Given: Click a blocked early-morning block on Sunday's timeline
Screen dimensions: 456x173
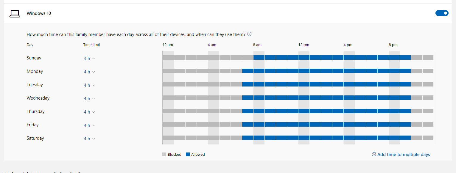Looking at the screenshot, I should pyautogui.click(x=179, y=57).
